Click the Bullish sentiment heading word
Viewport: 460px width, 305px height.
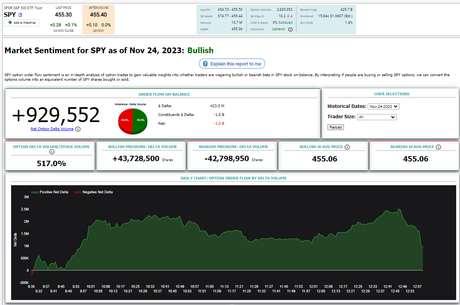coord(200,51)
